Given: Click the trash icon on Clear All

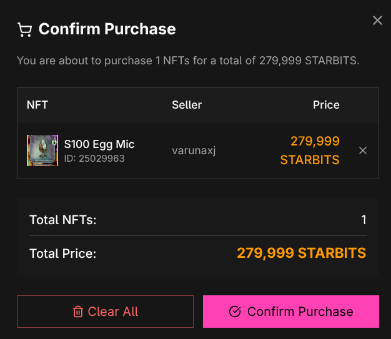Looking at the screenshot, I should 78,312.
